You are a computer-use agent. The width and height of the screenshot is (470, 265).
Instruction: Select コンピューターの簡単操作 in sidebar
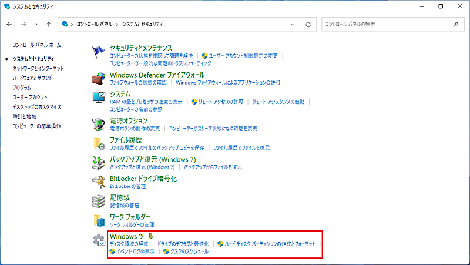coord(36,126)
